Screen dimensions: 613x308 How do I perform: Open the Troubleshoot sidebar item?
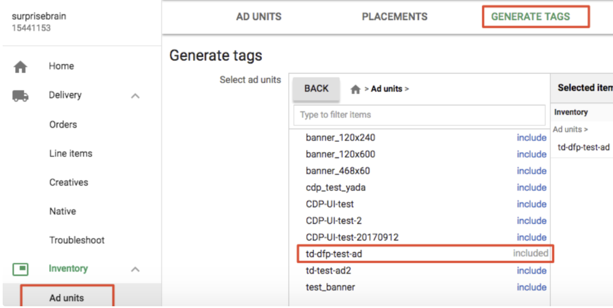point(77,240)
